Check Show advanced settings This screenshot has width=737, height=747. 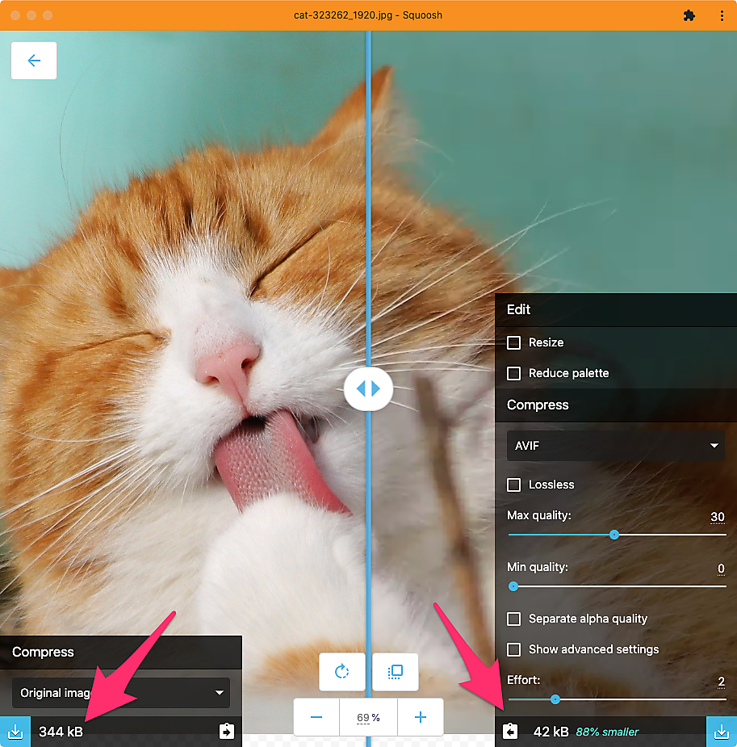[513, 649]
